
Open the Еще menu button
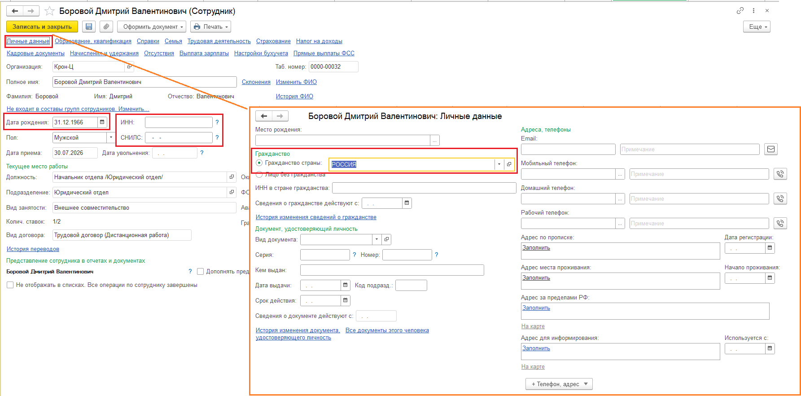[x=757, y=27]
